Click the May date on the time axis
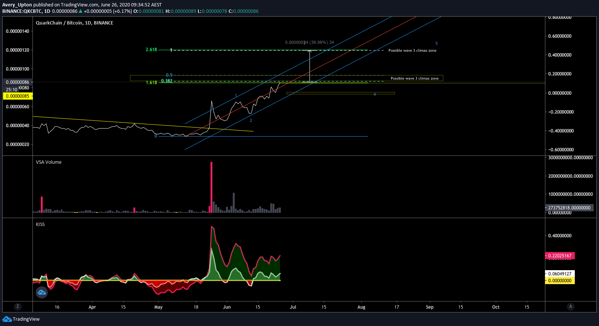 [158, 307]
